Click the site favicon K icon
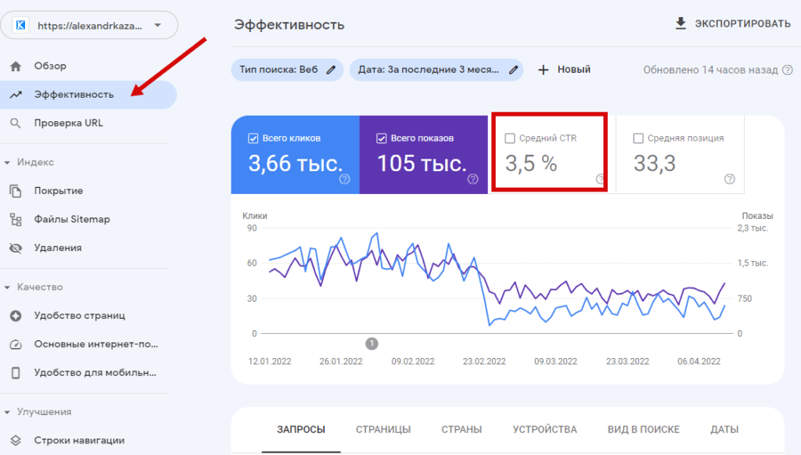The width and height of the screenshot is (801, 455). (20, 25)
